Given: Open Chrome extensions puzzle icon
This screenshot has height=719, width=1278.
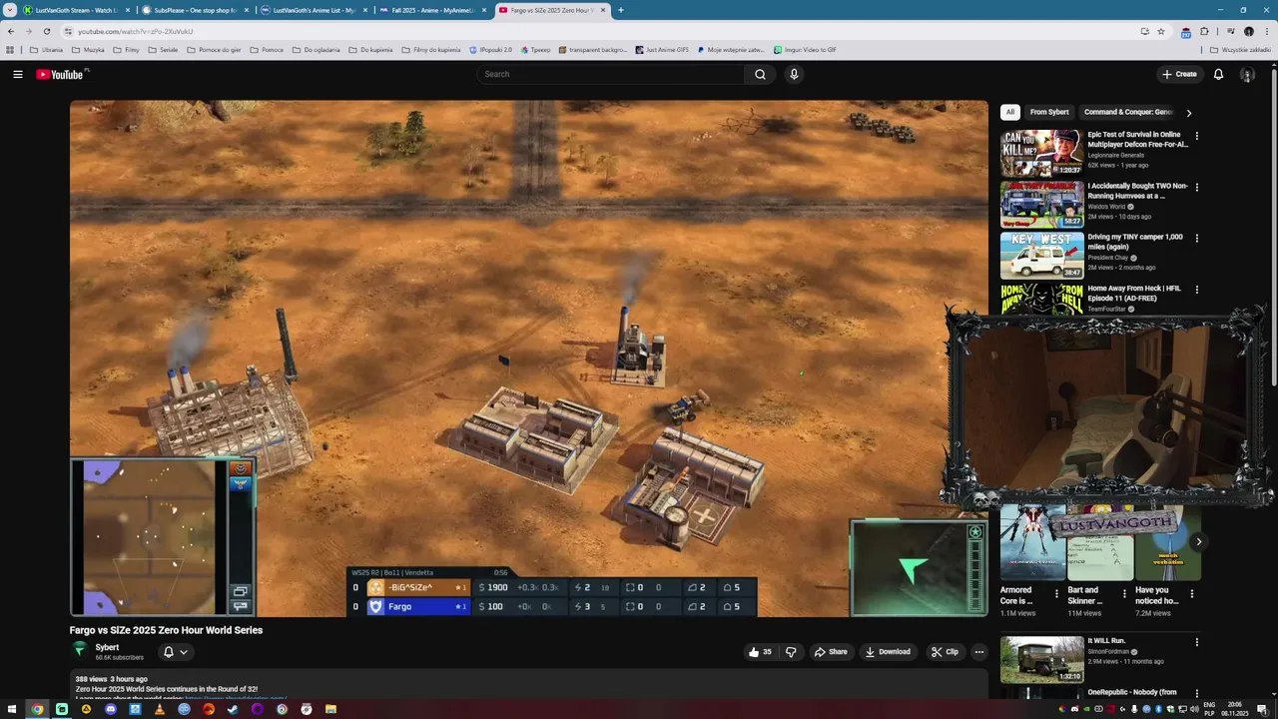Looking at the screenshot, I should 1205,31.
